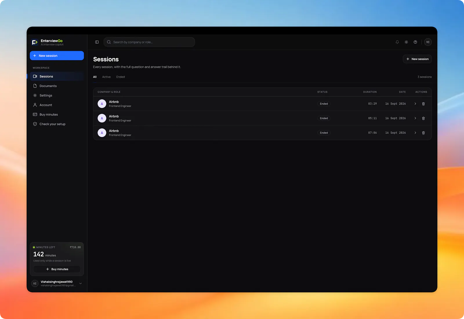This screenshot has width=464, height=319.
Task: Click the COMPANY & ROLE column header
Action: click(109, 92)
